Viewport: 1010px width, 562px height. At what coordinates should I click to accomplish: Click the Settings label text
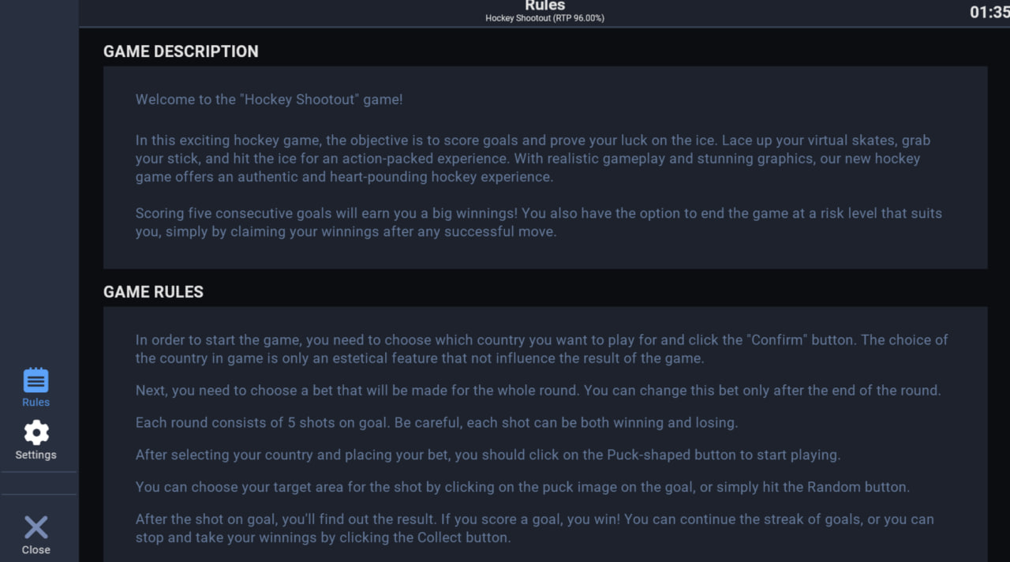[36, 455]
